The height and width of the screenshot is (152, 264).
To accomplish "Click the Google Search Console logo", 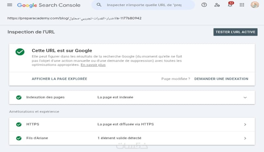I will [49, 5].
